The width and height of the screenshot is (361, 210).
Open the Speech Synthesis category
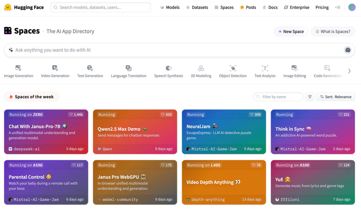click(x=168, y=72)
